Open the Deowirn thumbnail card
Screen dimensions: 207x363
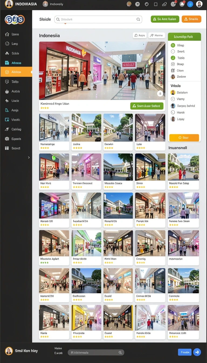point(118,132)
